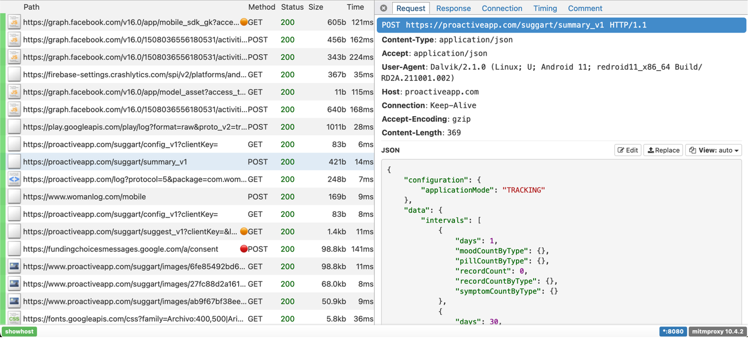Click the Replace button
The image size is (749, 339).
coord(663,150)
